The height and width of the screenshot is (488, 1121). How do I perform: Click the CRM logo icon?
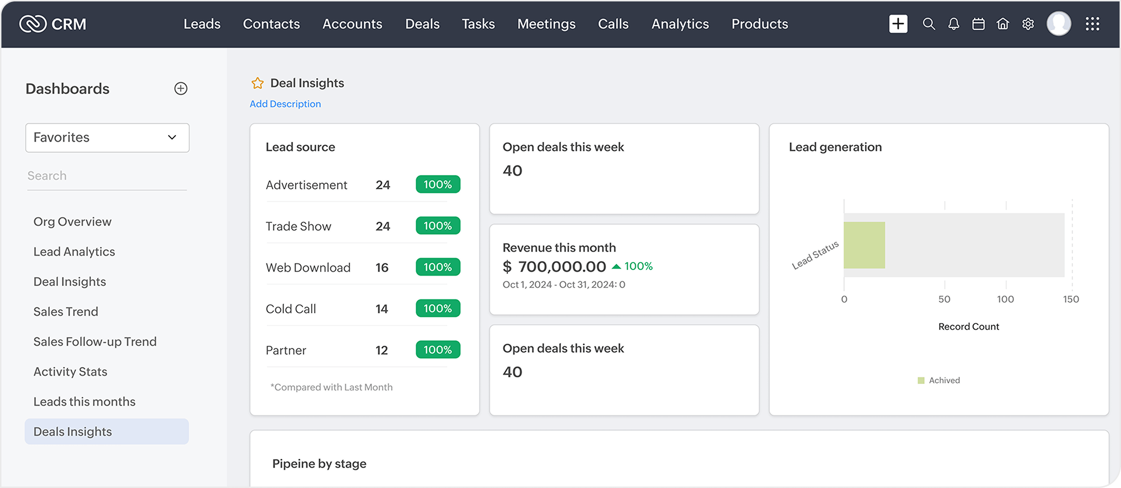[33, 24]
